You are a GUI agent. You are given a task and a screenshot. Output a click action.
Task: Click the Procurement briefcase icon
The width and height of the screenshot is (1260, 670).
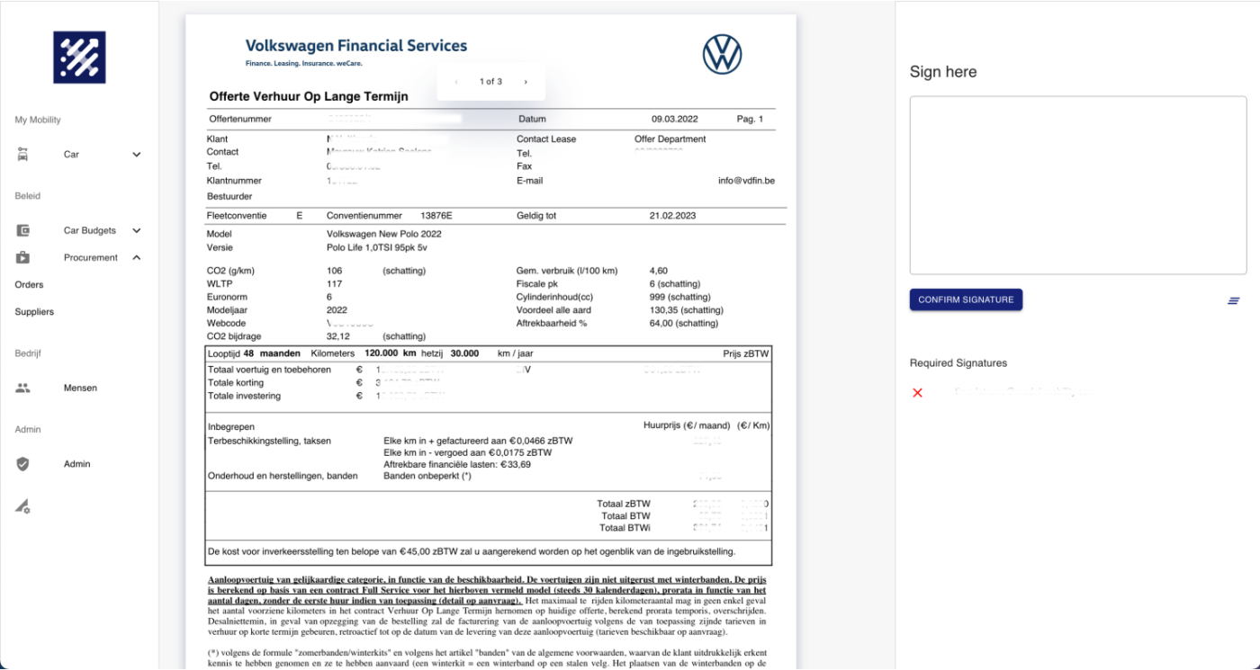[22, 257]
